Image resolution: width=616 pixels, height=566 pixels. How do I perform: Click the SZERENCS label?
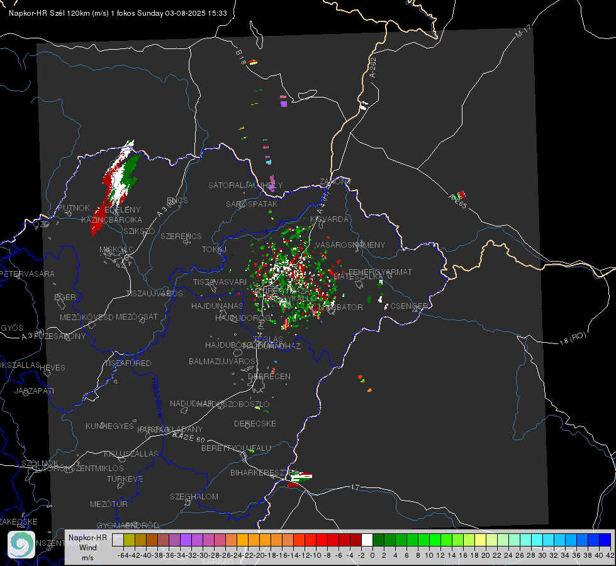click(181, 236)
